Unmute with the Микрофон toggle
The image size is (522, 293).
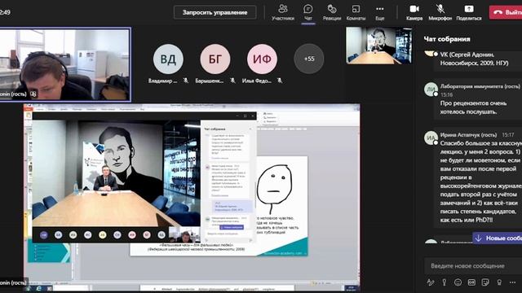pyautogui.click(x=440, y=12)
